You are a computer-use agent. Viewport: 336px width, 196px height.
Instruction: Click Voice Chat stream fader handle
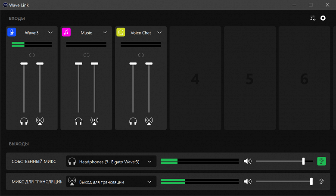click(149, 64)
